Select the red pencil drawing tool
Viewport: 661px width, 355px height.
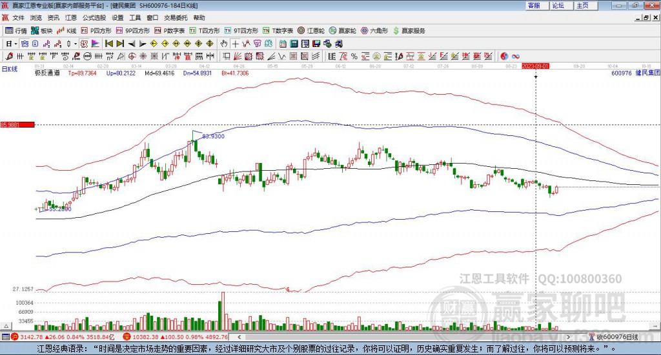[9, 56]
